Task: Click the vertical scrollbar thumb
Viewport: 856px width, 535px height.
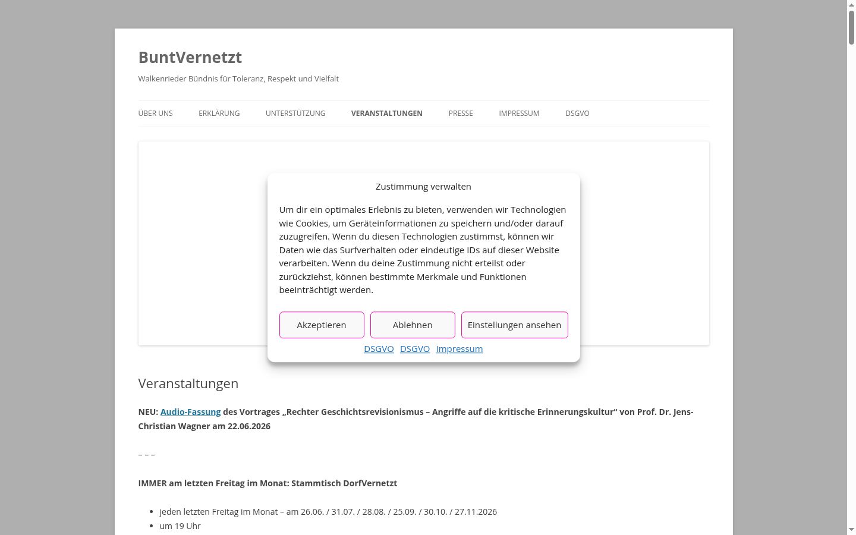Action: click(x=851, y=27)
